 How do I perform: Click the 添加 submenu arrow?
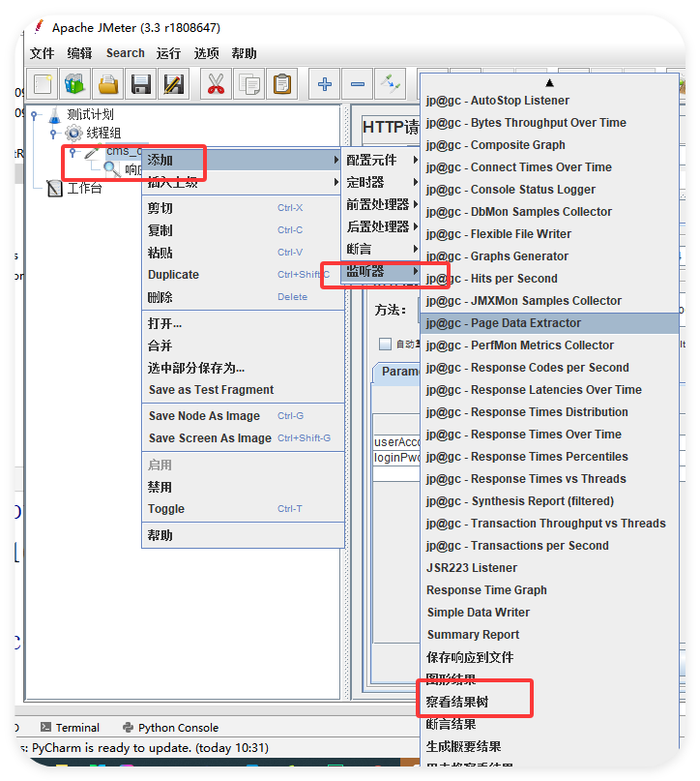(x=336, y=160)
